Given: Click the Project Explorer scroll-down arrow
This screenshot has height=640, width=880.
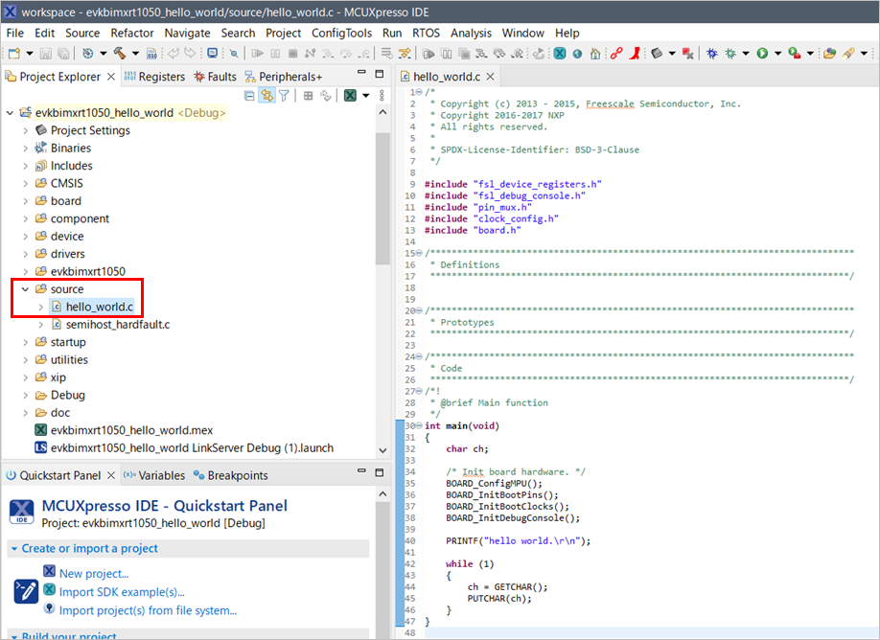Looking at the screenshot, I should point(382,450).
